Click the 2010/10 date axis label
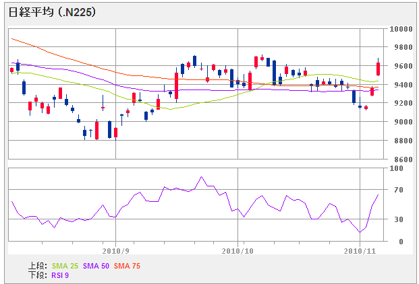The width and height of the screenshot is (419, 284). [238, 251]
